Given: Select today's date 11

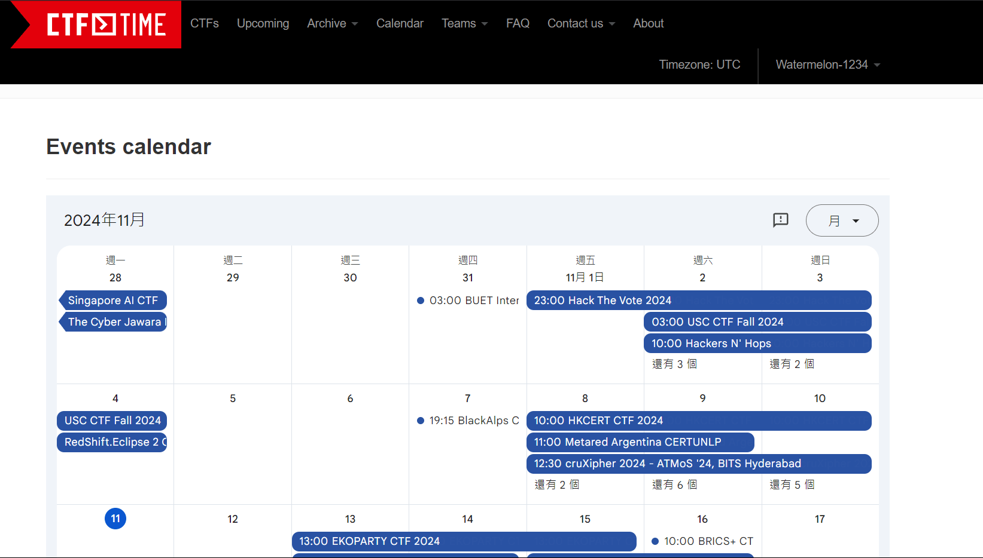Looking at the screenshot, I should [115, 519].
